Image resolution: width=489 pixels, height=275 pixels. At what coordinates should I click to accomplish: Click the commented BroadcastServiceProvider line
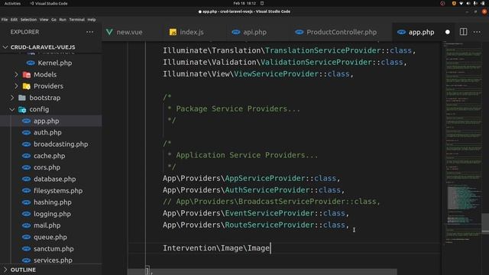pos(271,202)
